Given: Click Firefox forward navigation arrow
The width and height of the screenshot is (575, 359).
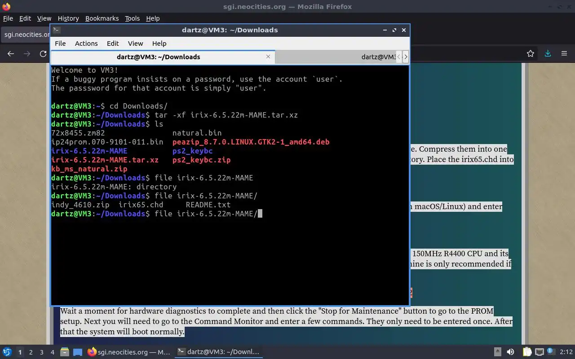Looking at the screenshot, I should coord(27,53).
